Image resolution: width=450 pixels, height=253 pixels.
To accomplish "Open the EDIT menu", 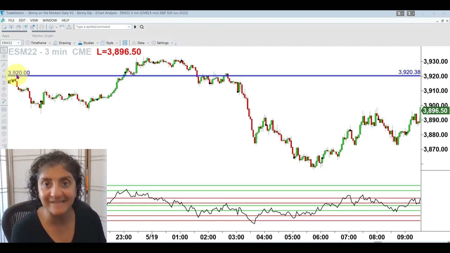I will (22, 20).
